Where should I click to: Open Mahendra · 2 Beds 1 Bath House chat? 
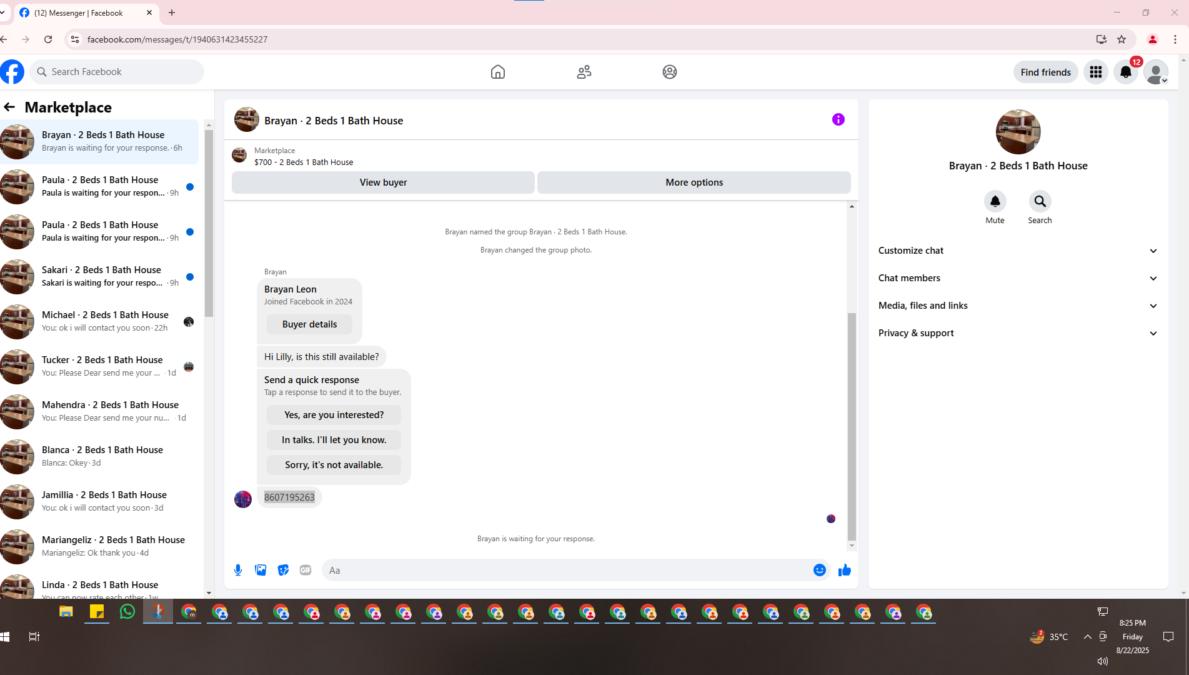(99, 411)
